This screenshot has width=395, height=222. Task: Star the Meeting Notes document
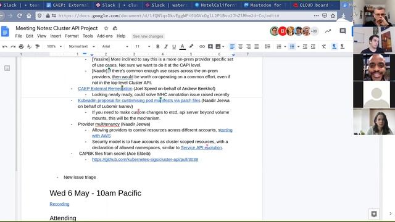click(106, 28)
